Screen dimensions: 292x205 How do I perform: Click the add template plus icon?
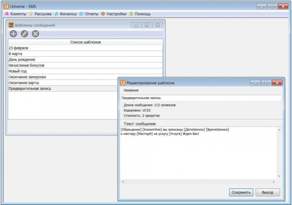[x=13, y=34]
